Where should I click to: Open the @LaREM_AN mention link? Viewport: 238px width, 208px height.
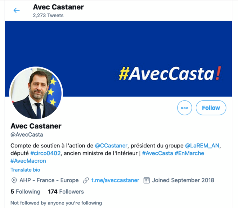pyautogui.click(x=202, y=146)
